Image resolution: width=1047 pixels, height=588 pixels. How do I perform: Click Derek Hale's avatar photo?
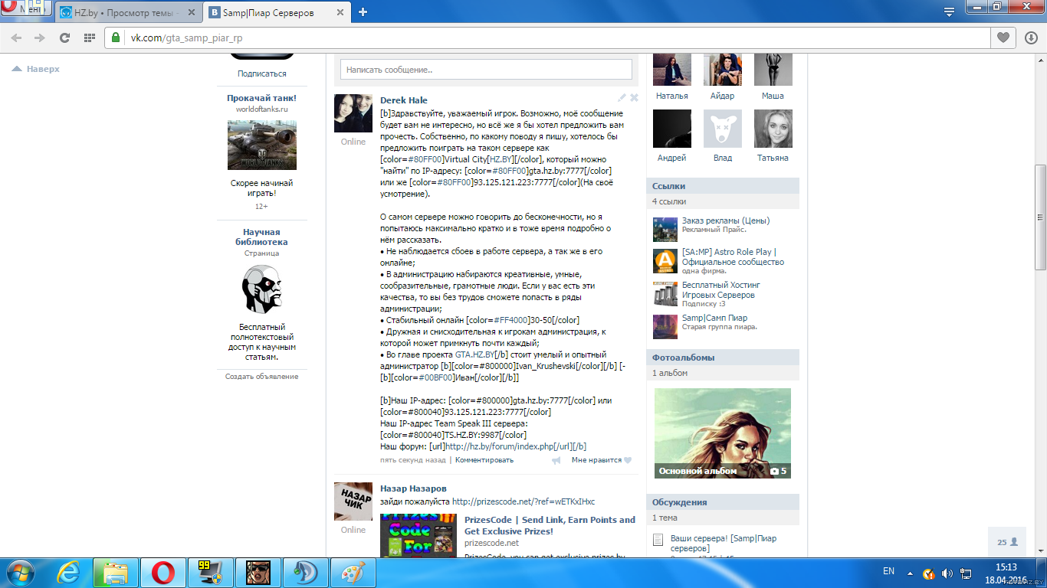[x=353, y=113]
